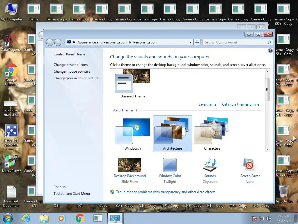298x224 pixels.
Task: Select the Architecture theme
Action: pyautogui.click(x=172, y=134)
